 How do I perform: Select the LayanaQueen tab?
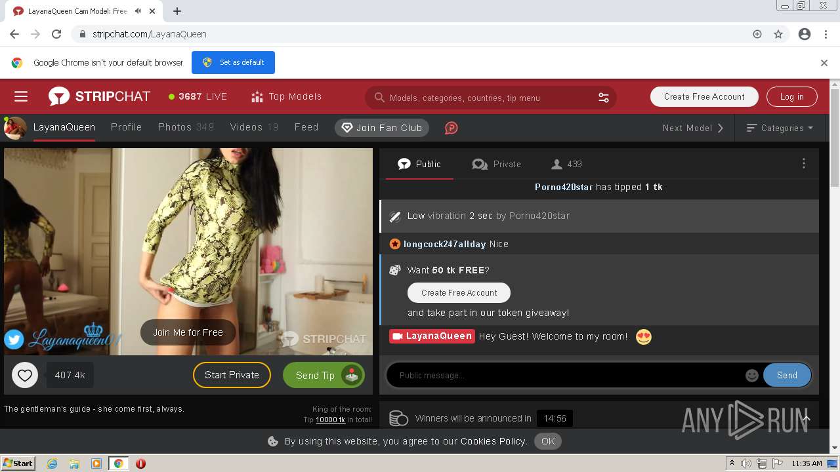click(x=64, y=127)
